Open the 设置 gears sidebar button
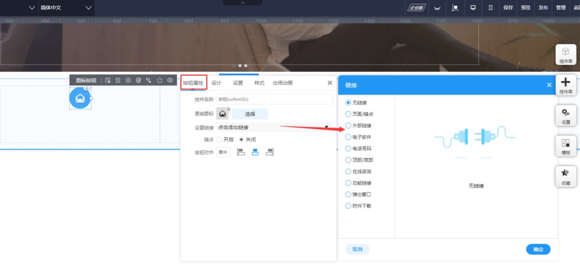 coord(565,116)
